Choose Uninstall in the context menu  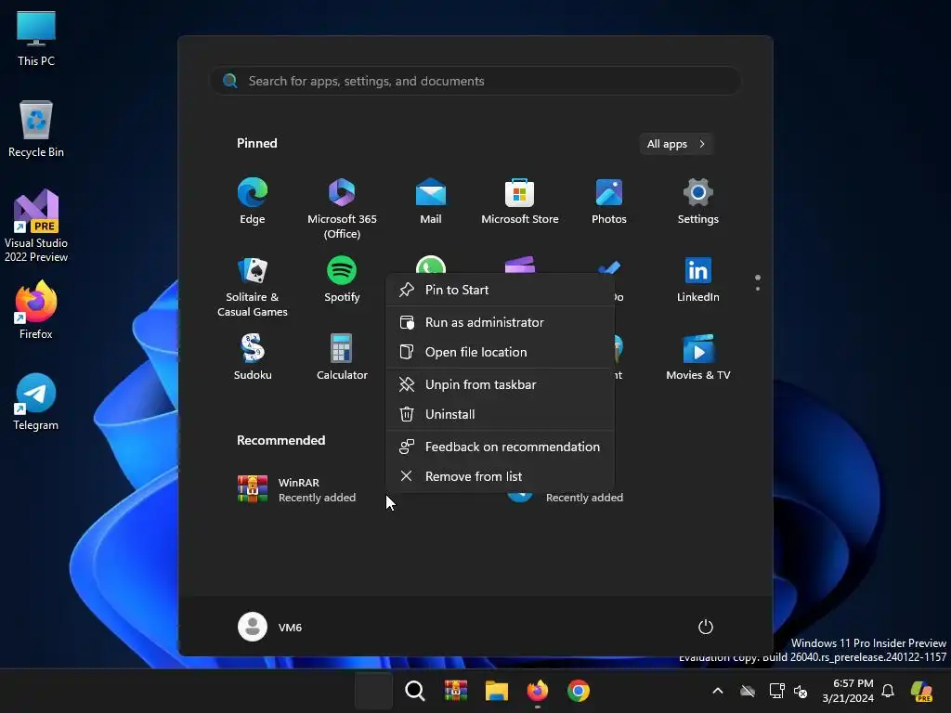coord(501,415)
